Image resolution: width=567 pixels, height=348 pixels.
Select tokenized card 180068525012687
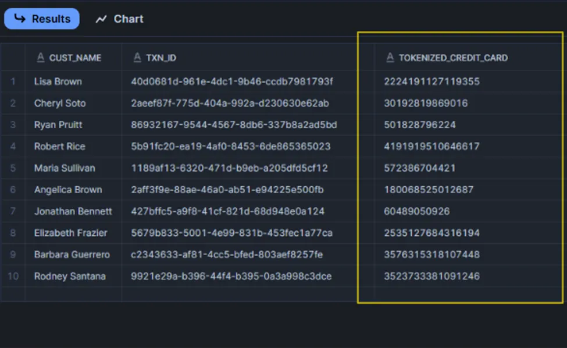pyautogui.click(x=429, y=190)
